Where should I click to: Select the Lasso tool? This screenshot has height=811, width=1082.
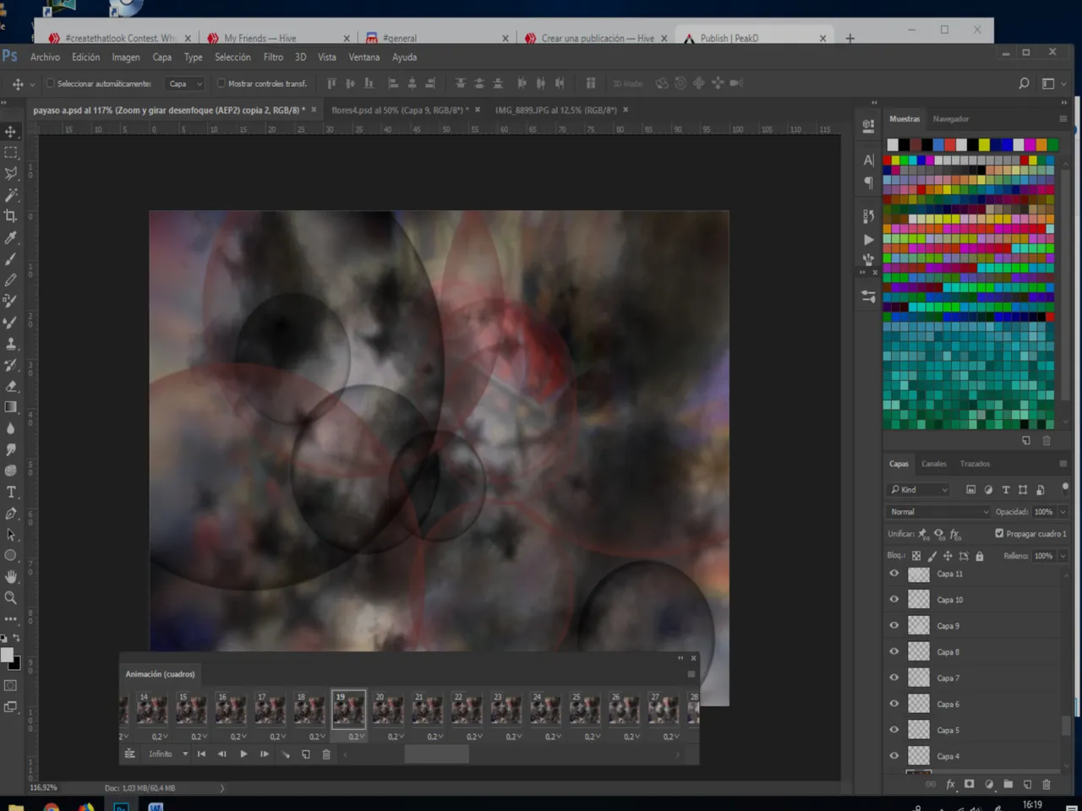[x=11, y=174]
